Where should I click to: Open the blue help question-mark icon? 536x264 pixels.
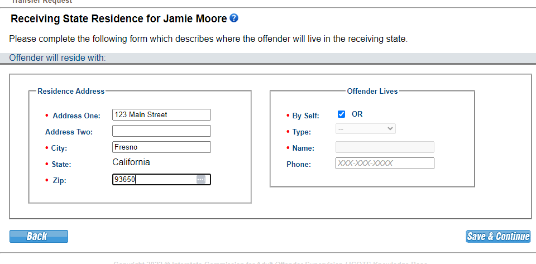[x=234, y=18]
